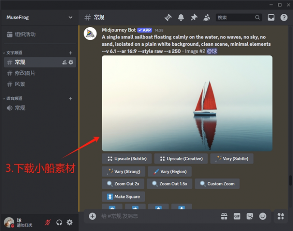Viewport: 293px width, 231px height.
Task: Click the pan left arrow button
Action: click(112, 207)
